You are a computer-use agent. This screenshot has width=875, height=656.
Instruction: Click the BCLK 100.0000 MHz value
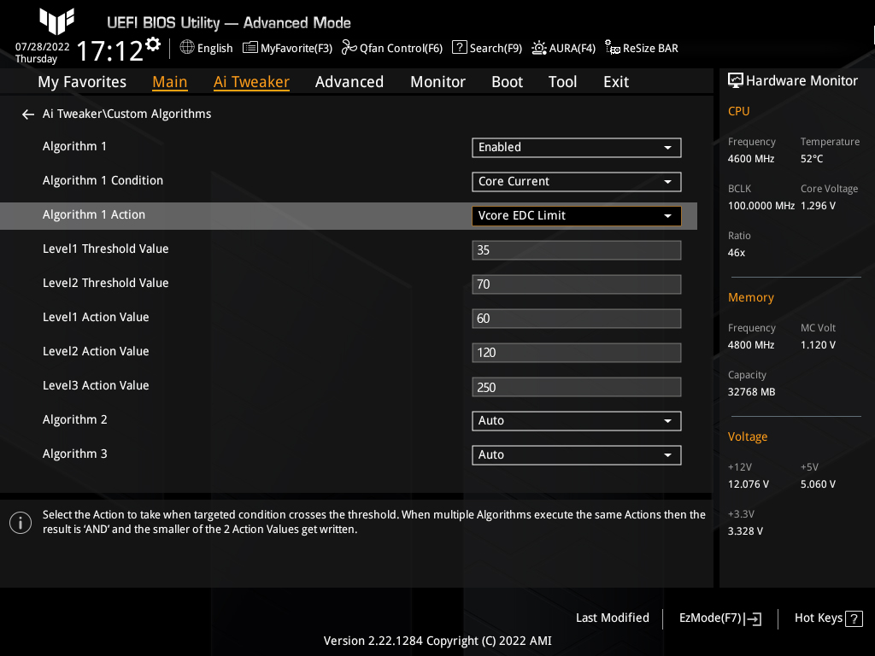coord(760,206)
